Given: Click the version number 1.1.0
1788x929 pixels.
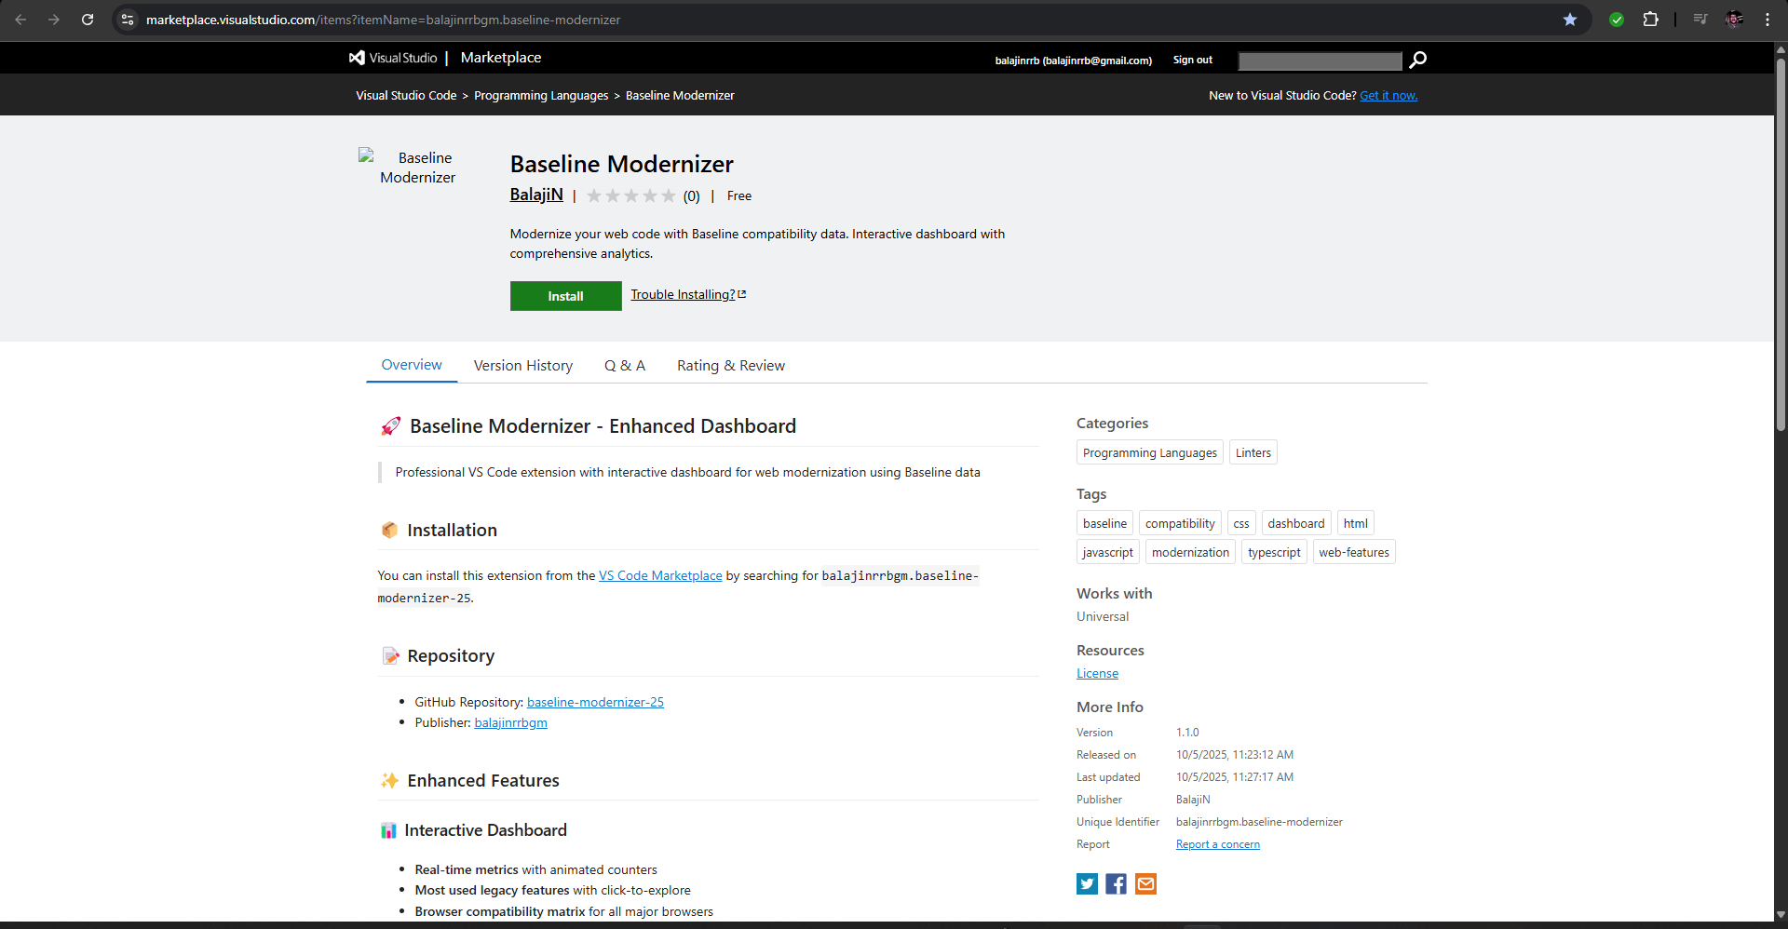Looking at the screenshot, I should click(1187, 733).
